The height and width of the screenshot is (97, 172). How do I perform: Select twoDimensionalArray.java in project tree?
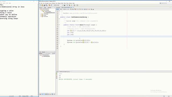(x=50, y=13)
